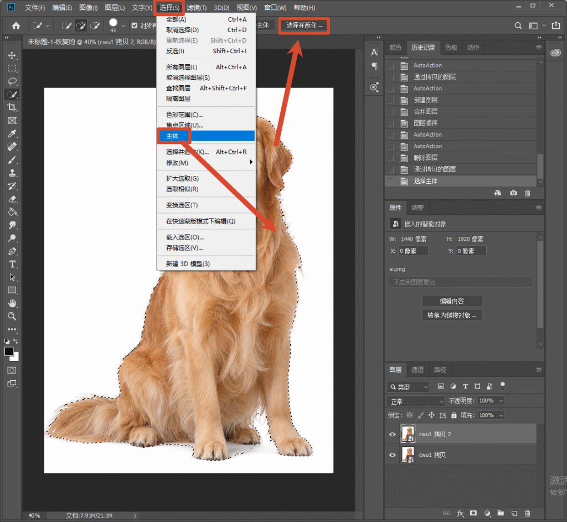Open tool preset picker dropdown

tap(48, 25)
